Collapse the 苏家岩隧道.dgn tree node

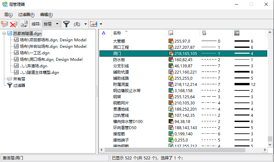click(4, 33)
